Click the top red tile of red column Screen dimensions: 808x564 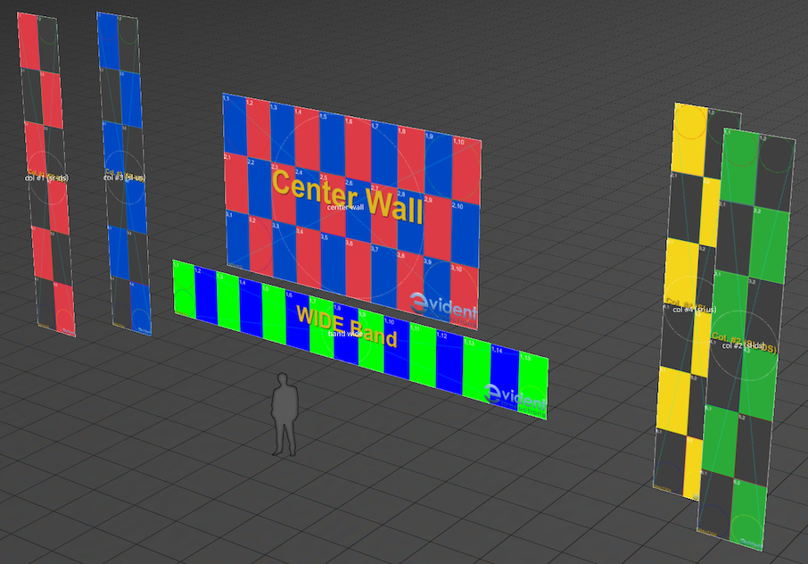click(28, 41)
